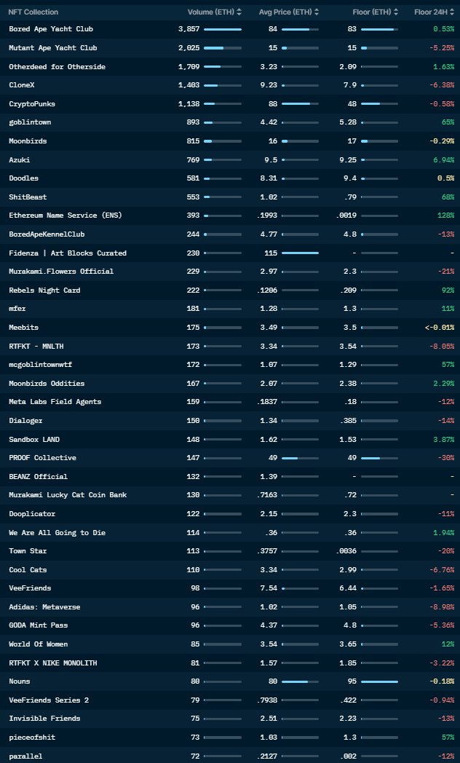The height and width of the screenshot is (763, 460).
Task: Click the 3,857 volume value
Action: (x=189, y=29)
